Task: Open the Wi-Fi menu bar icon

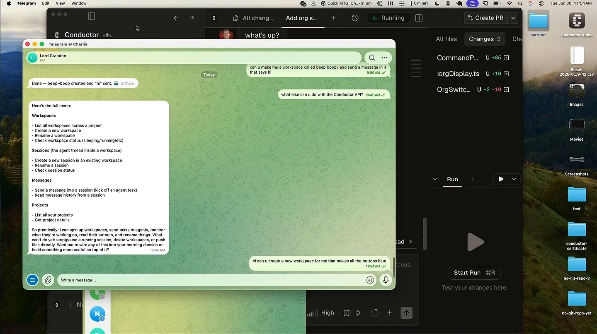Action: [x=509, y=3]
